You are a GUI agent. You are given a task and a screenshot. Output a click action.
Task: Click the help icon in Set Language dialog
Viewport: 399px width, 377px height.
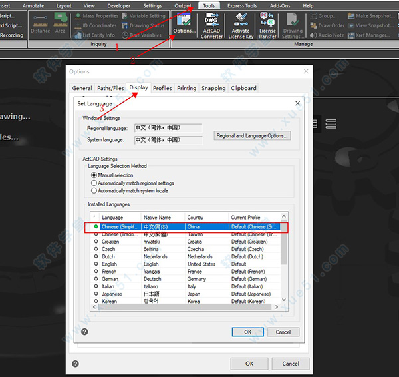pos(84,332)
